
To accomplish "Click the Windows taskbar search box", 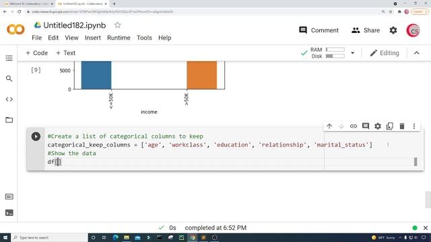I will click(x=49, y=237).
